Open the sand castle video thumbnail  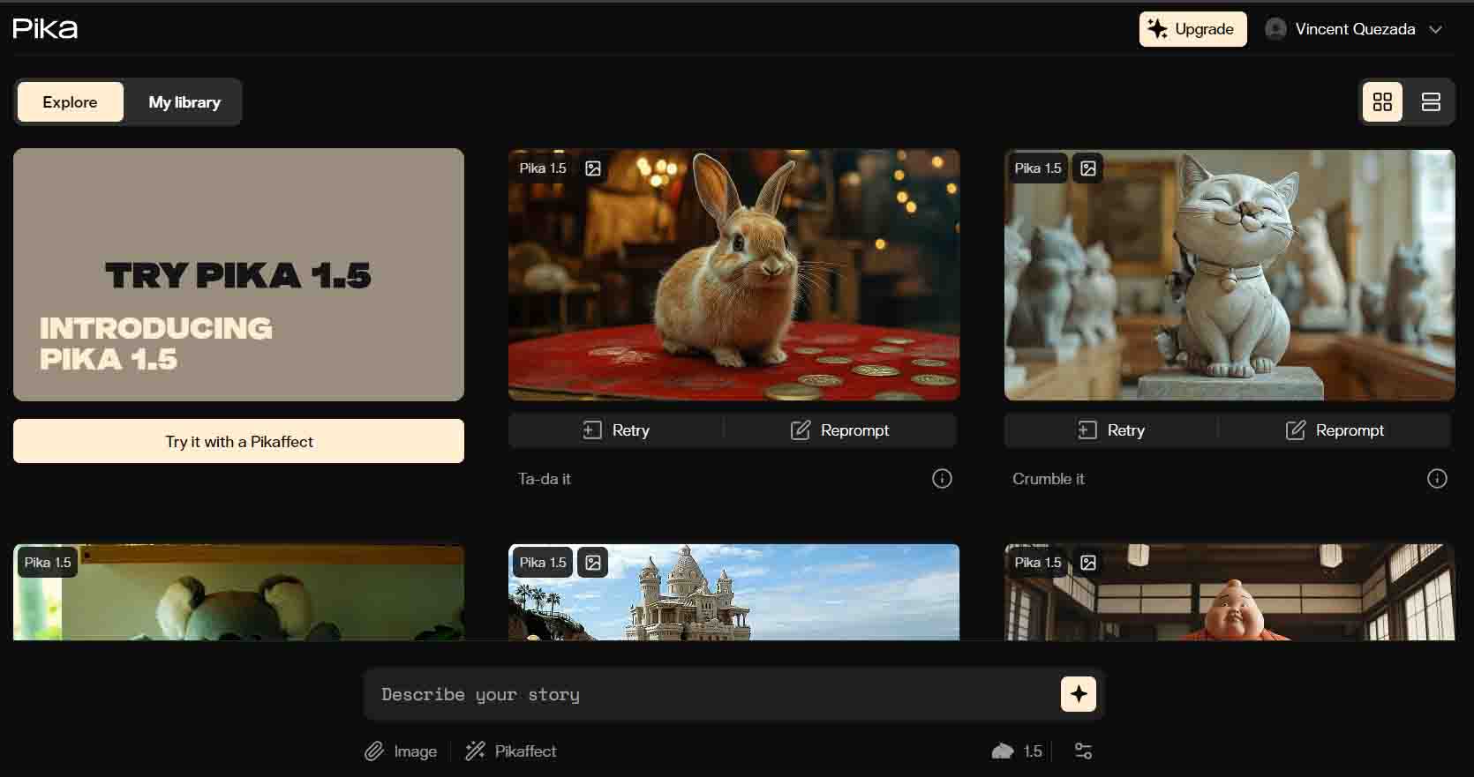tap(733, 592)
